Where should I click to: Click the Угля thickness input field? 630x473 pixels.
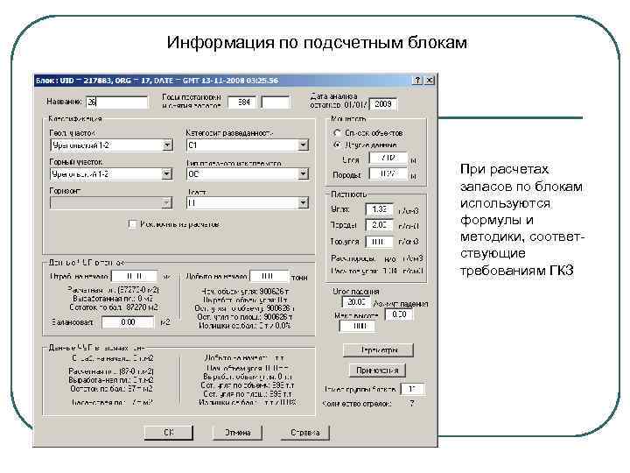click(388, 158)
